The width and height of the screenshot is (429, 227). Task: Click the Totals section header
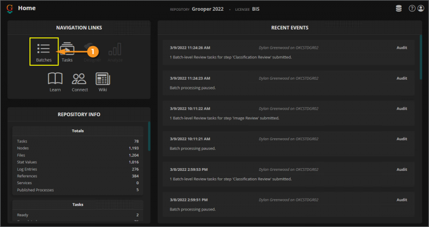click(x=78, y=131)
